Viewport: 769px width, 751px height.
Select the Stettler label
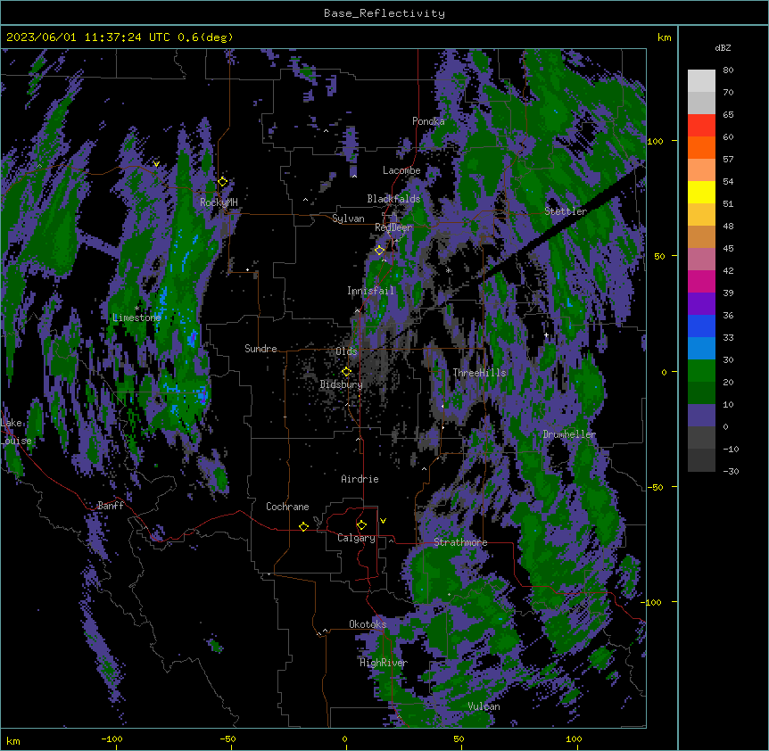pos(566,211)
